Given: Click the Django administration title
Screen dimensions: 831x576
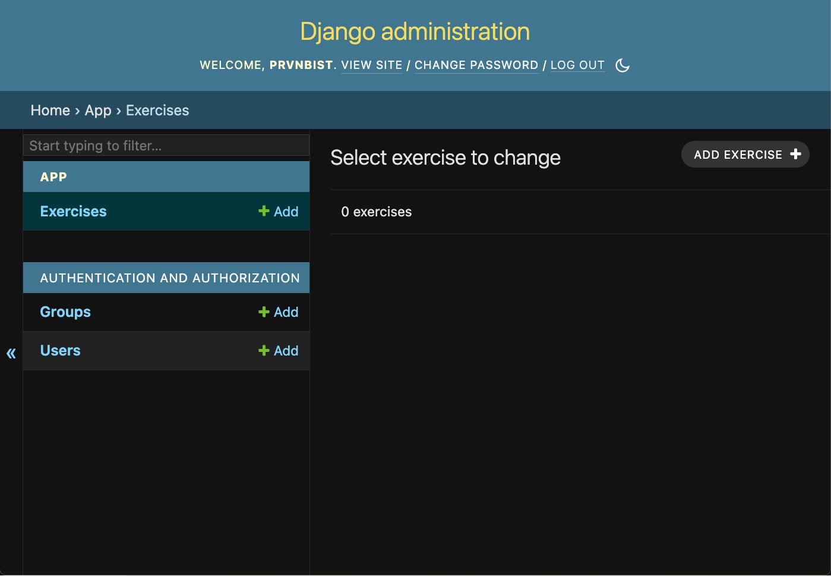Looking at the screenshot, I should tap(415, 32).
